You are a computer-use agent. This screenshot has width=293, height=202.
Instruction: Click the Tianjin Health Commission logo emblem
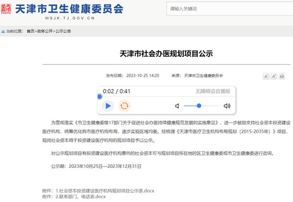pos(6,9)
